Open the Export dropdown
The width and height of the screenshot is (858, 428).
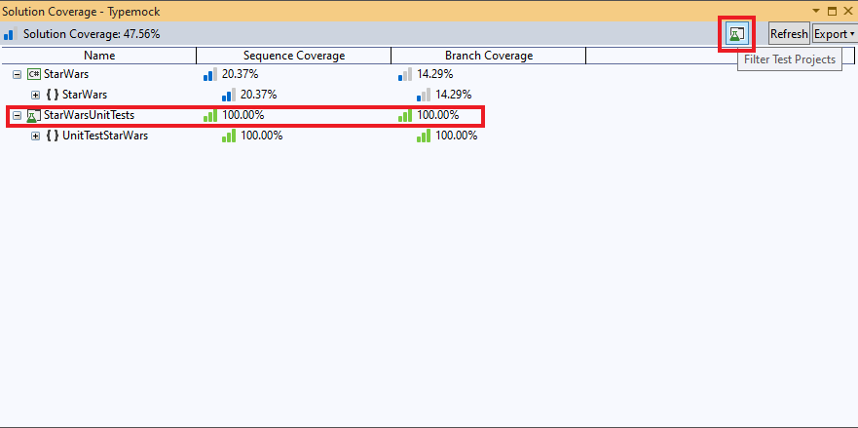pos(834,34)
